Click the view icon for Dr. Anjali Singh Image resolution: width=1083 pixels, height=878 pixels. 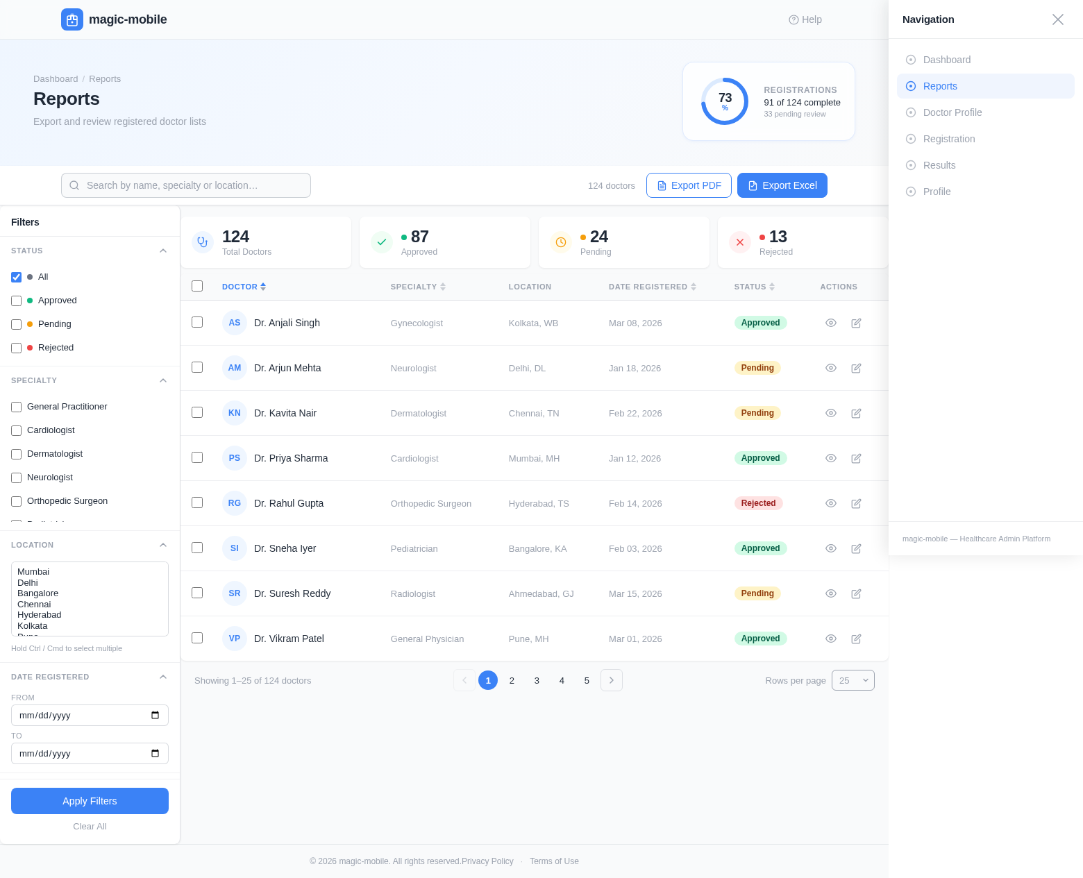click(x=830, y=323)
